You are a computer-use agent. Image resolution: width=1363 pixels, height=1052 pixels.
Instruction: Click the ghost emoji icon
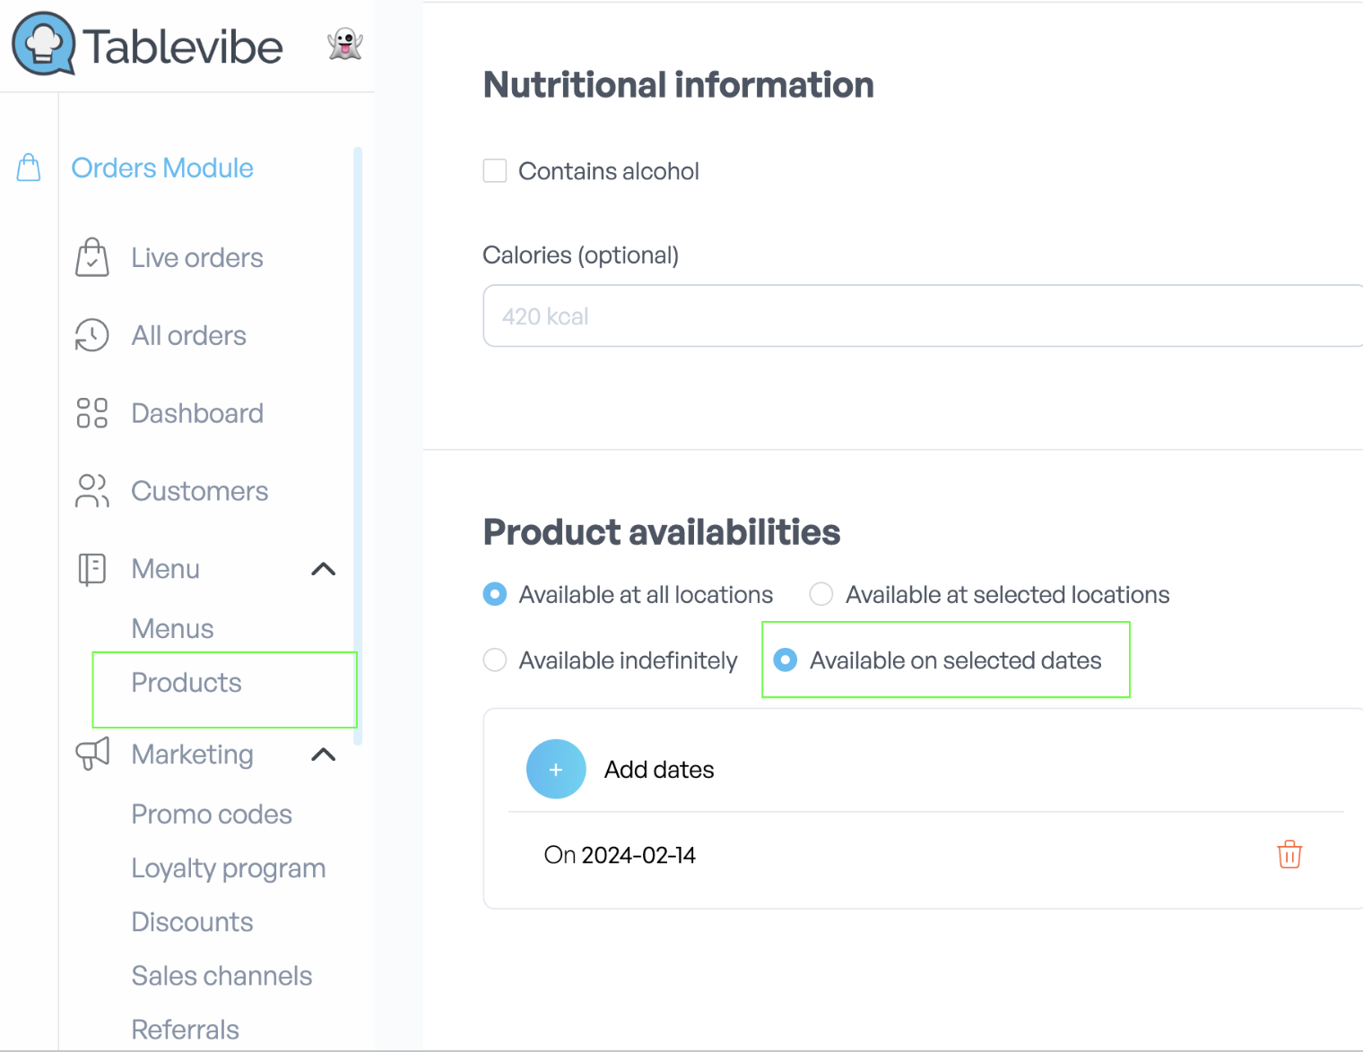click(x=345, y=44)
